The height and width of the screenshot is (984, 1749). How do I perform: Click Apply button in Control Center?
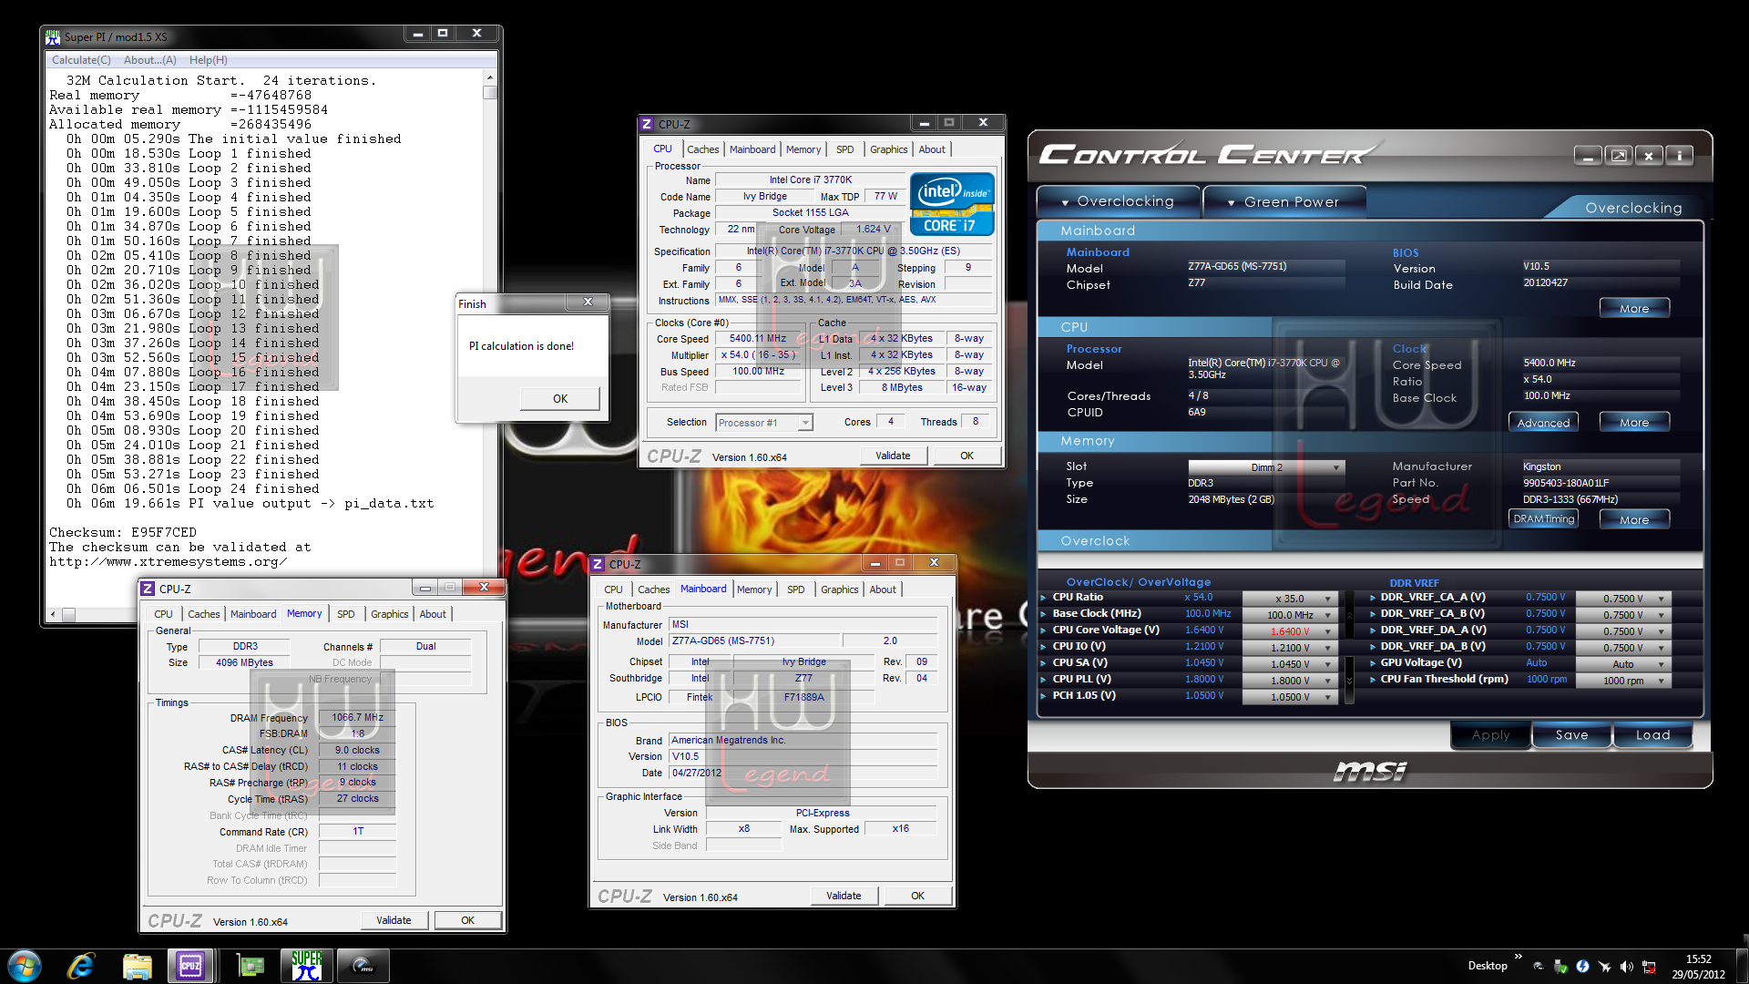1490,735
